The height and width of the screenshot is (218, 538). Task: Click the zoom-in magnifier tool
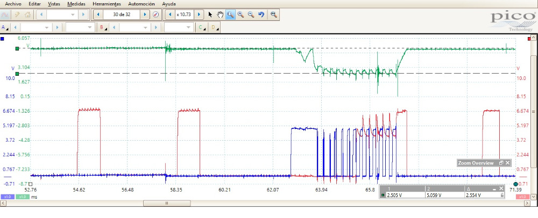coord(240,14)
